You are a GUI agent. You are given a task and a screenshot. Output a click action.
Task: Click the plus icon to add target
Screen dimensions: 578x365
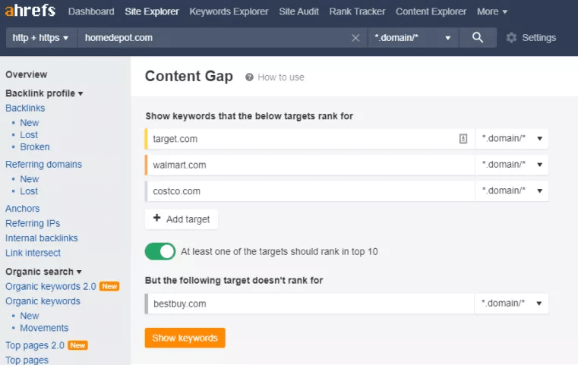pyautogui.click(x=157, y=219)
